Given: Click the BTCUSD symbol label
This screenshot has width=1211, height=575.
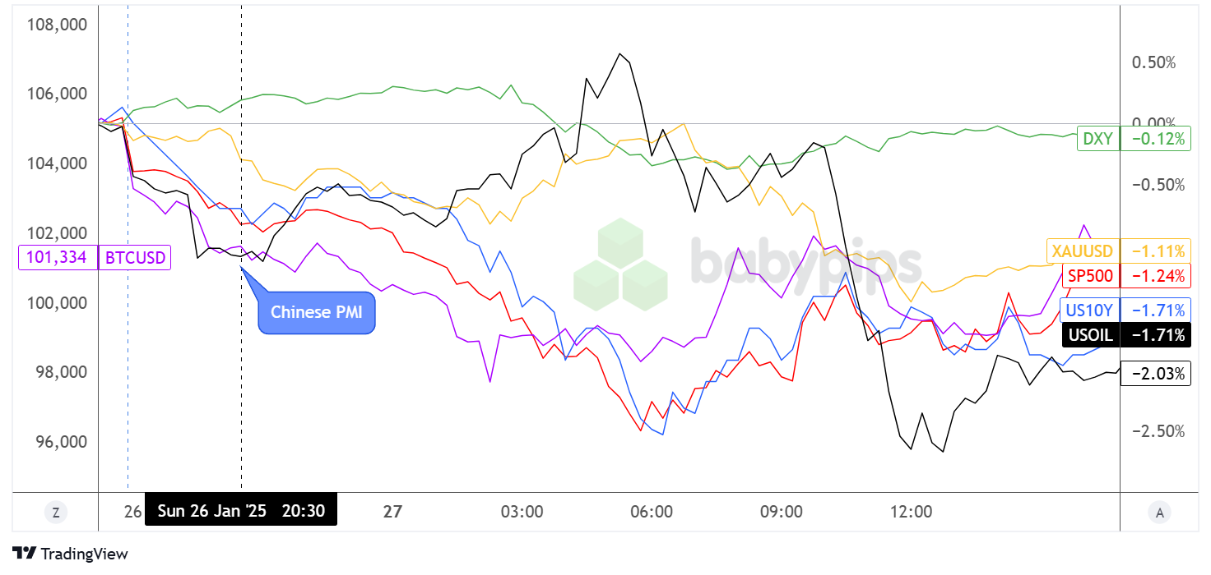Looking at the screenshot, I should [x=134, y=258].
